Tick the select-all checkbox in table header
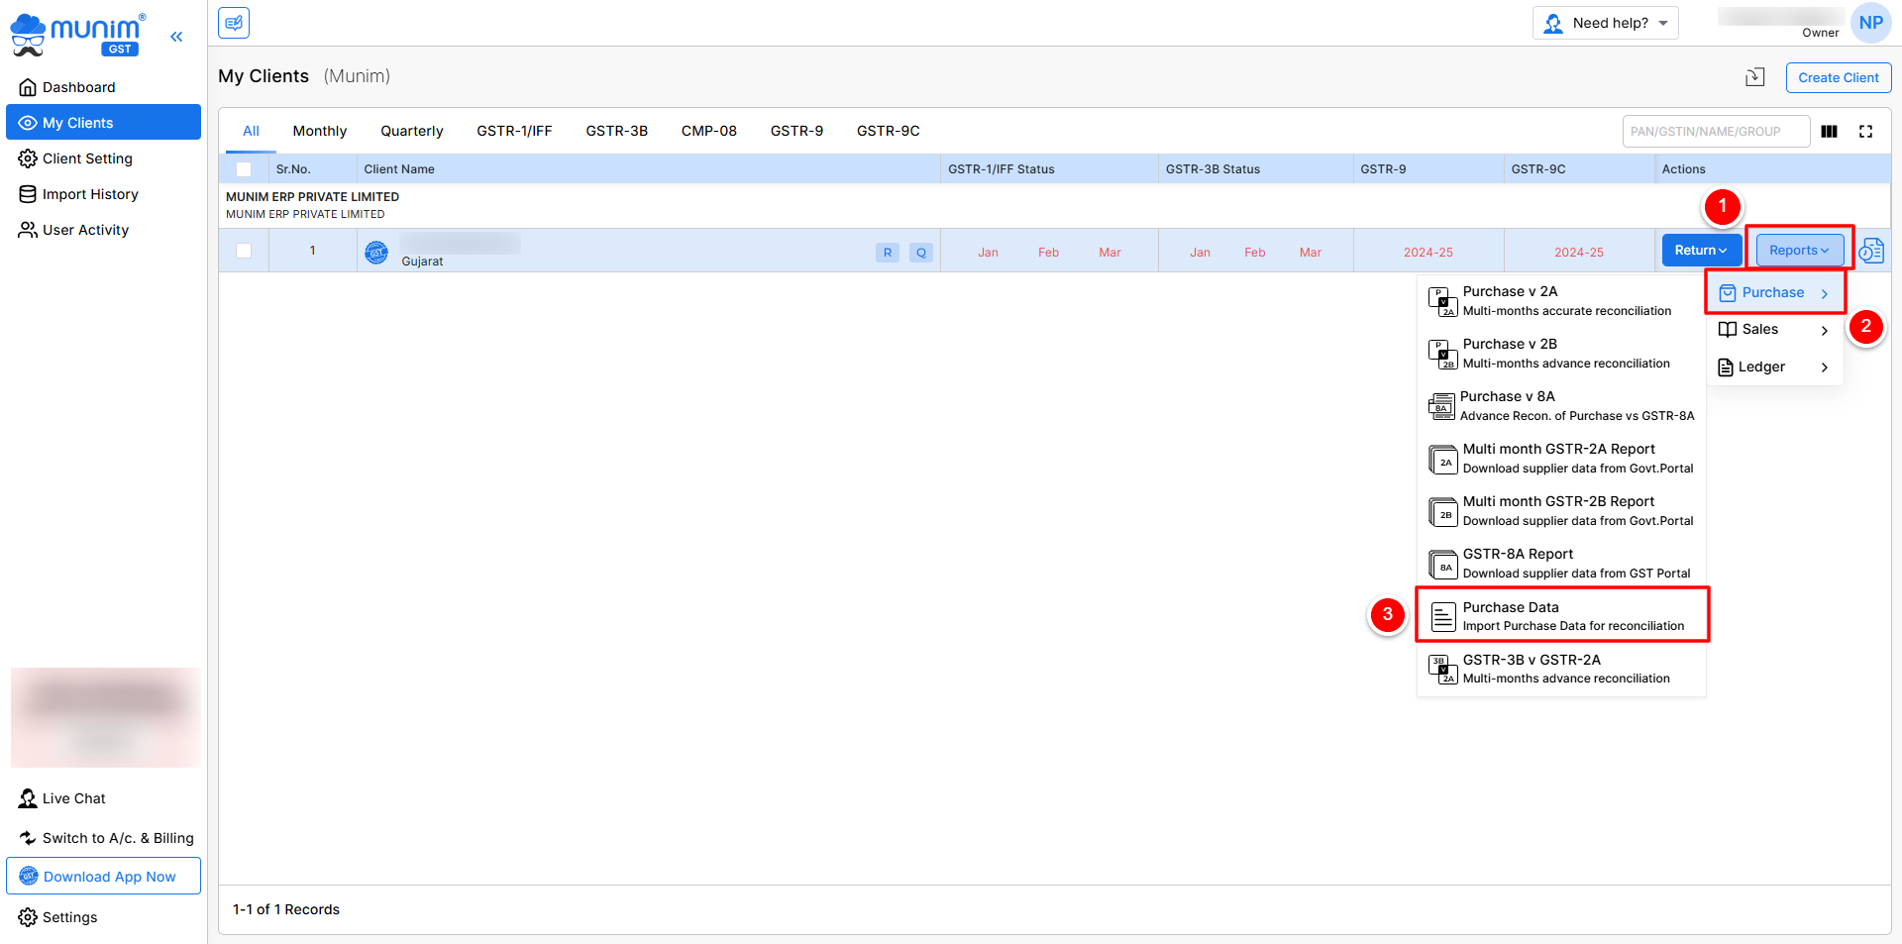This screenshot has height=944, width=1902. [x=244, y=169]
